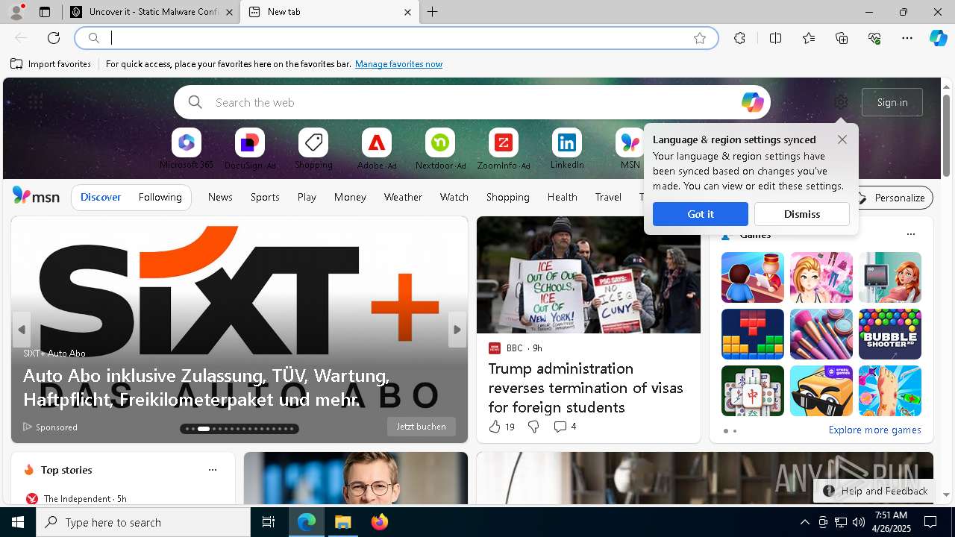Open page settings gear icon

pos(841,102)
